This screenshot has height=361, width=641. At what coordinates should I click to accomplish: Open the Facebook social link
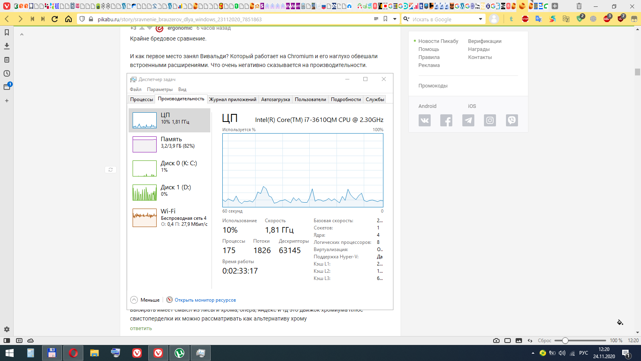click(446, 120)
